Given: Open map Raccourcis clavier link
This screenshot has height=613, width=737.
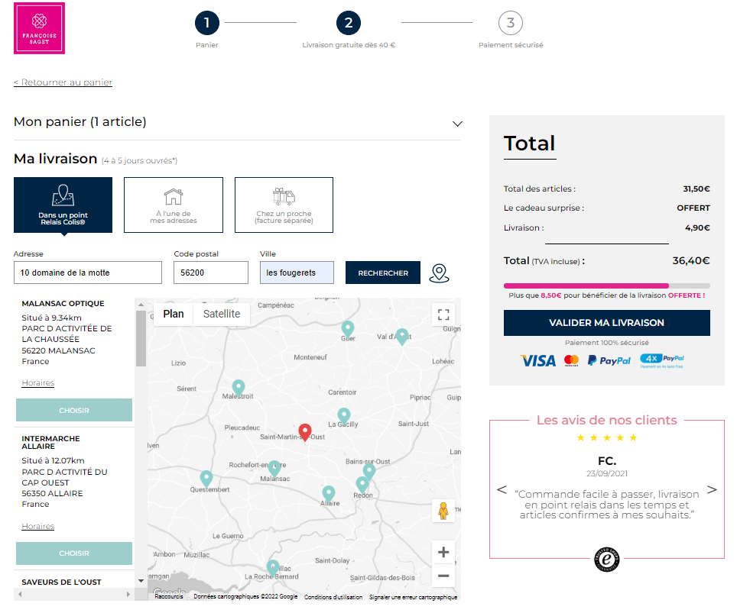Looking at the screenshot, I should pyautogui.click(x=169, y=596).
